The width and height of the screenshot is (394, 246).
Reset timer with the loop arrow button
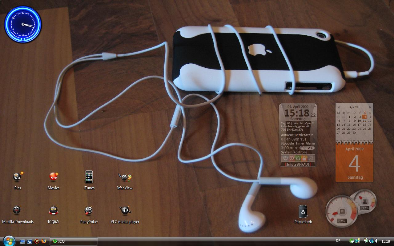[x=312, y=148]
